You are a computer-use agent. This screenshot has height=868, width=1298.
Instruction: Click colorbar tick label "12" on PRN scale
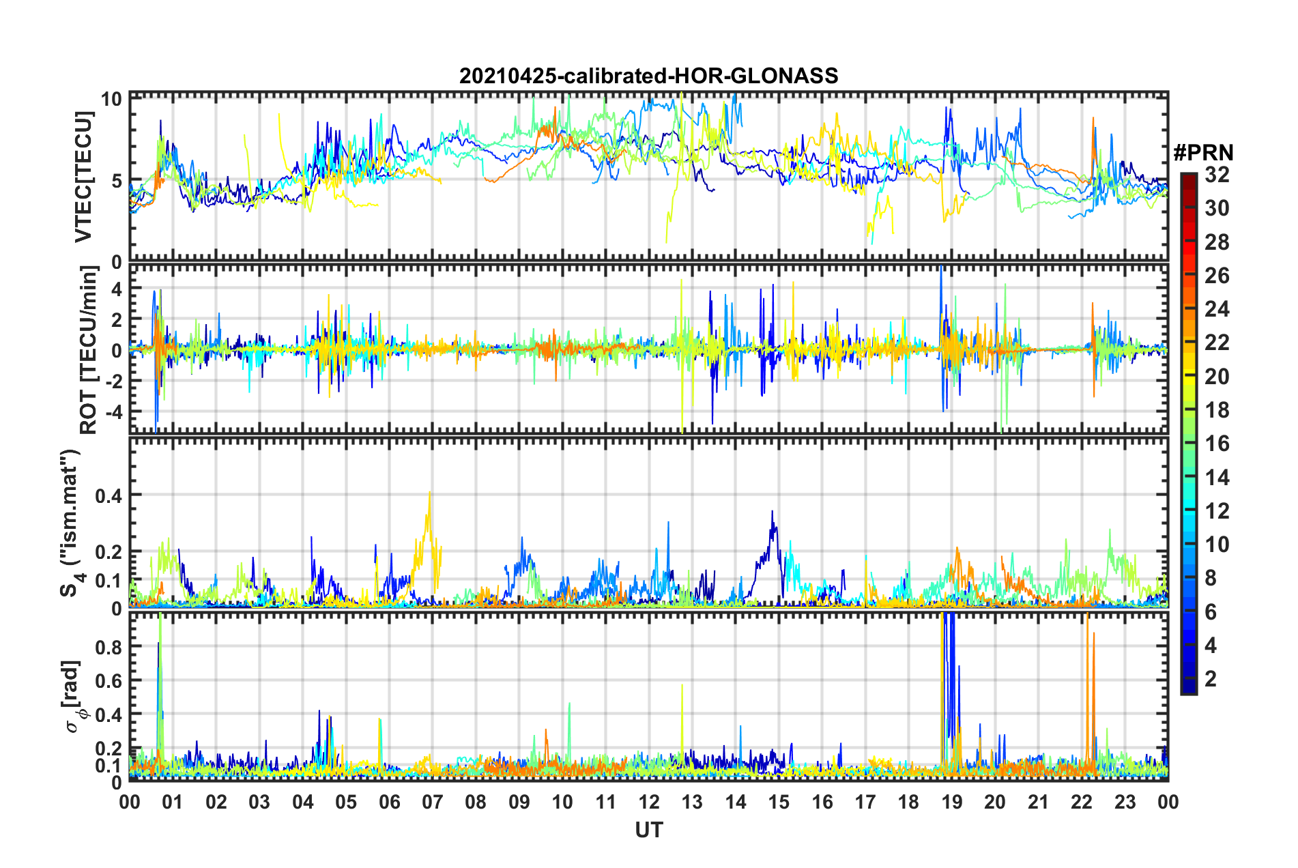tap(1217, 511)
